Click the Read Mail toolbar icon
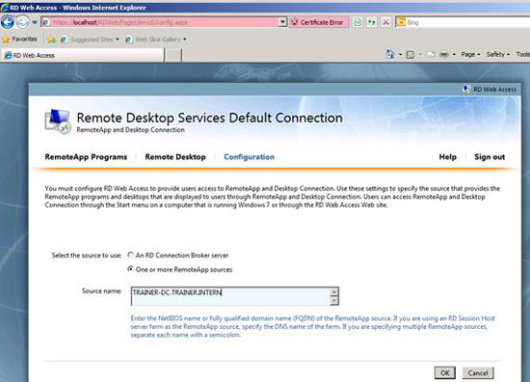The width and height of the screenshot is (530, 382). (x=431, y=54)
